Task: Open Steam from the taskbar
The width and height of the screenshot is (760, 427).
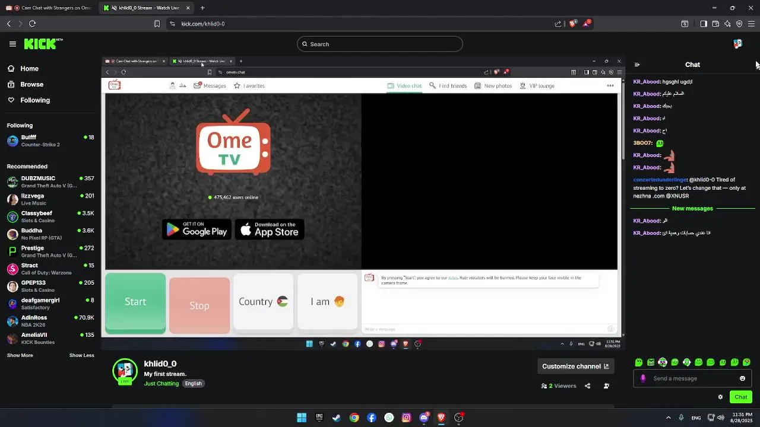Action: click(x=337, y=418)
